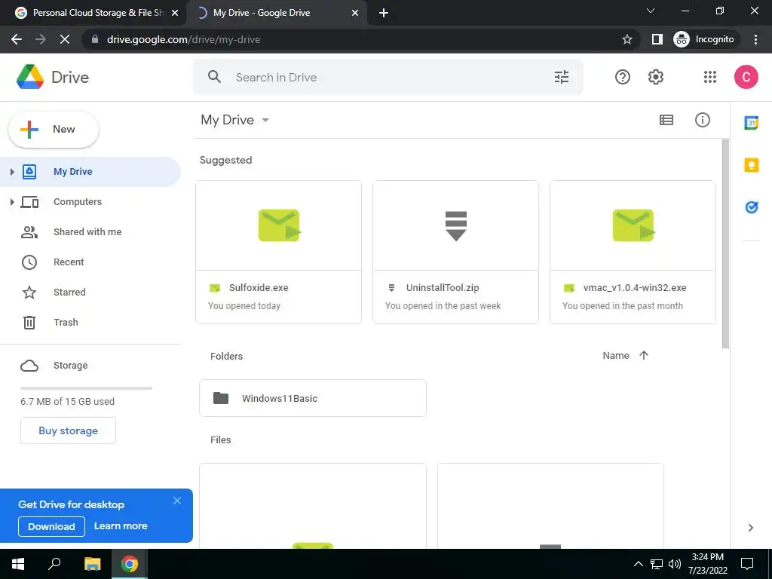Image resolution: width=772 pixels, height=579 pixels.
Task: Select Sulfoxide.exe suggested thumbnail
Action: point(279,225)
